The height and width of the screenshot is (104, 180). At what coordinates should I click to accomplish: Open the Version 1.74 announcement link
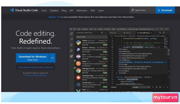tap(55, 17)
